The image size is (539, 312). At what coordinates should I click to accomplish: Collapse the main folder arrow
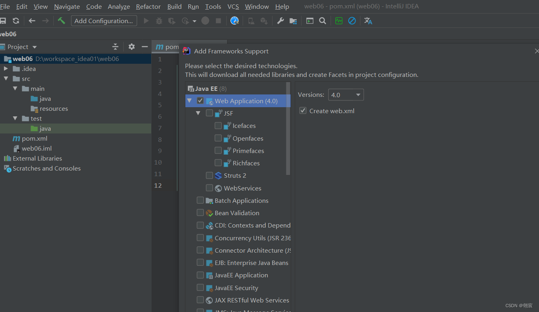coord(15,88)
